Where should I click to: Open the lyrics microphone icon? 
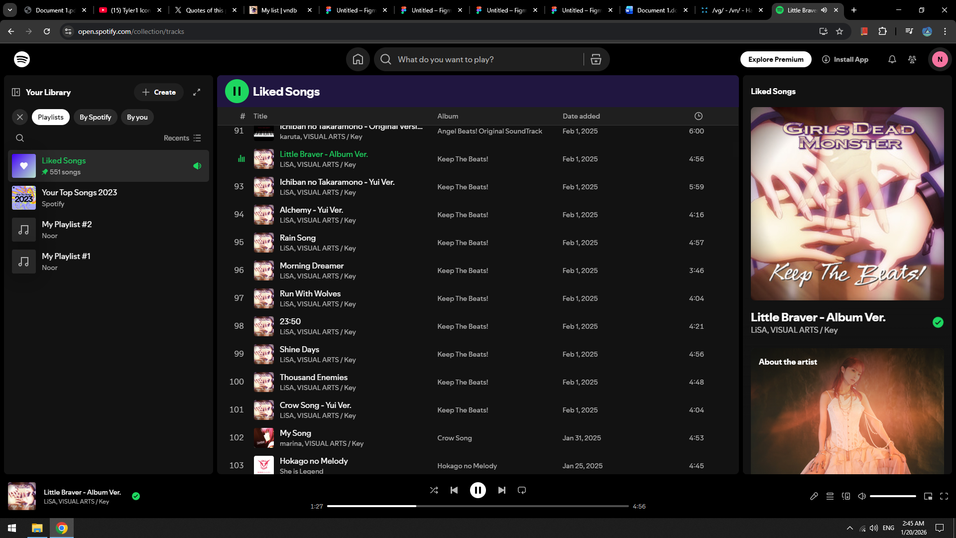click(814, 496)
